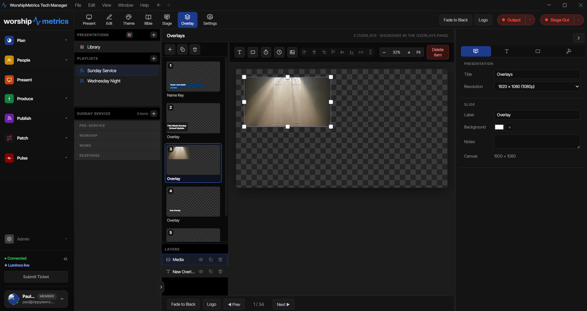This screenshot has height=311, width=587.
Task: Insert a clock element
Action: click(x=279, y=52)
